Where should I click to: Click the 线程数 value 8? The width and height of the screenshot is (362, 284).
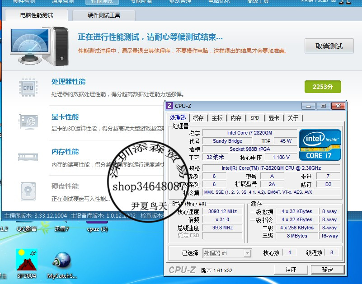(x=332, y=252)
